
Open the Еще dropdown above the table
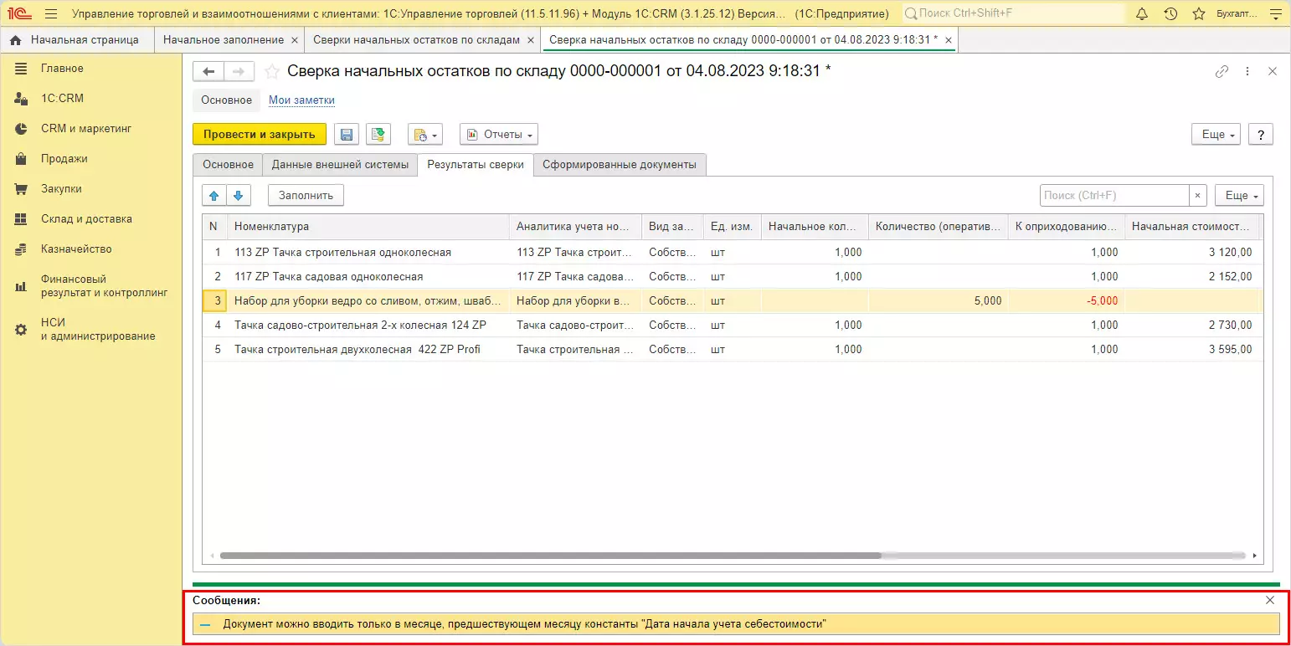tap(1238, 196)
